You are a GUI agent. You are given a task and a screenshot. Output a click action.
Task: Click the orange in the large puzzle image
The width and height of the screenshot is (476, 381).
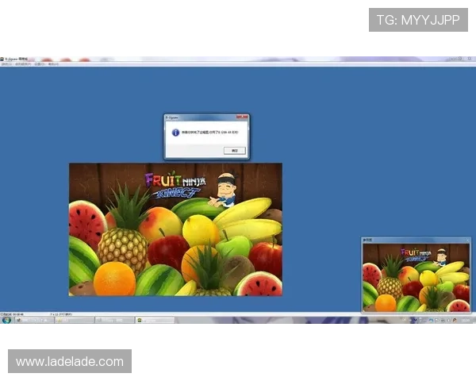point(113,279)
